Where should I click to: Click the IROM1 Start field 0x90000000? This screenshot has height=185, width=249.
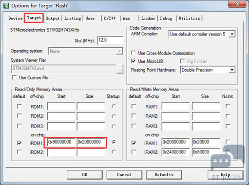tap(61, 142)
